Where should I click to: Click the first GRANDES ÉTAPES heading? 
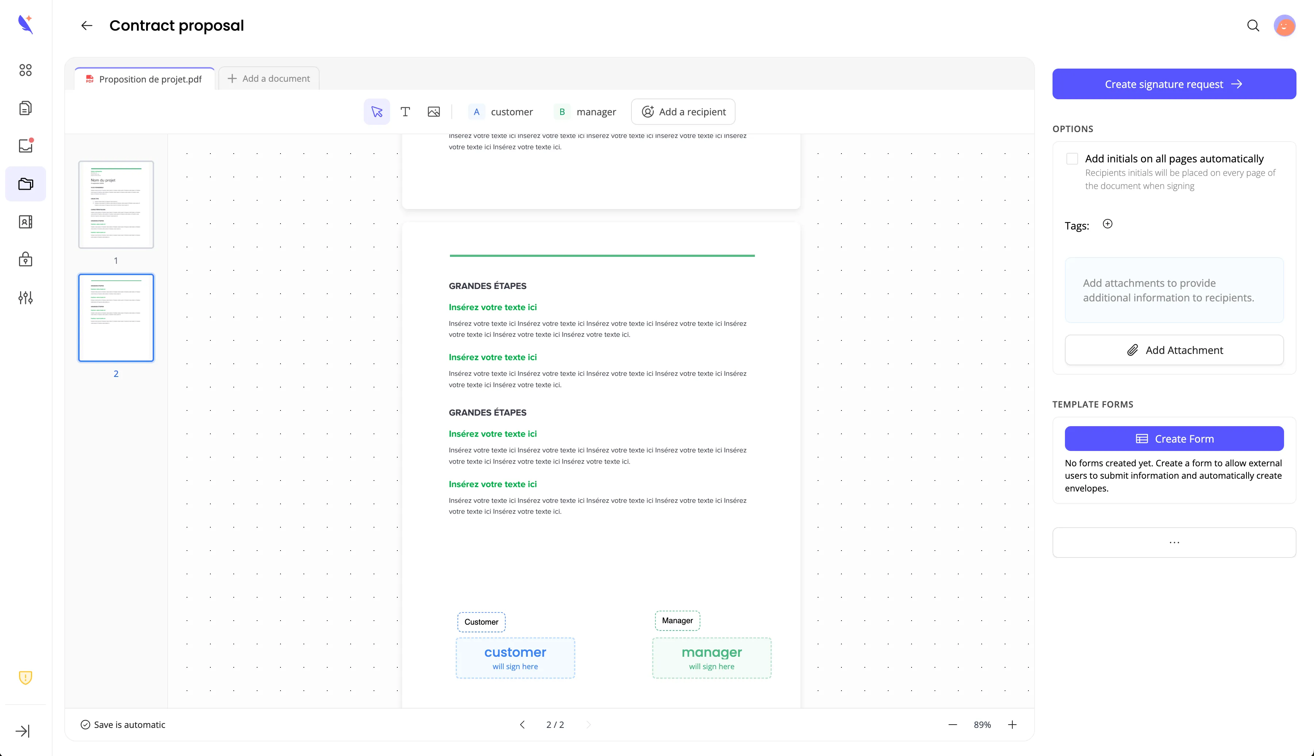[487, 286]
